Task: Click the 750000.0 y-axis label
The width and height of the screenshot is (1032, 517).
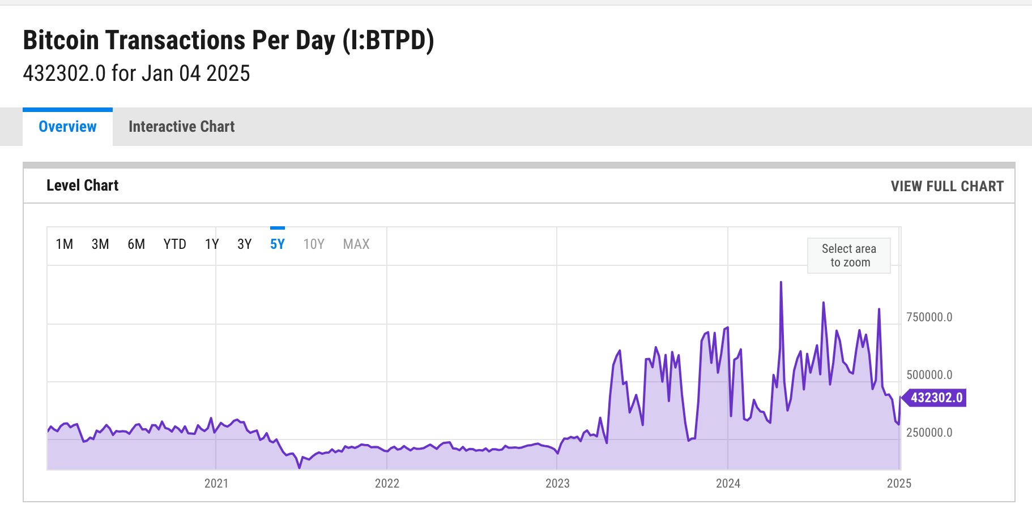Action: click(929, 317)
